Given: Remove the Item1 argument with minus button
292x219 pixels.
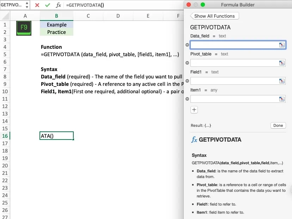Looking at the screenshot, I should point(187,99).
